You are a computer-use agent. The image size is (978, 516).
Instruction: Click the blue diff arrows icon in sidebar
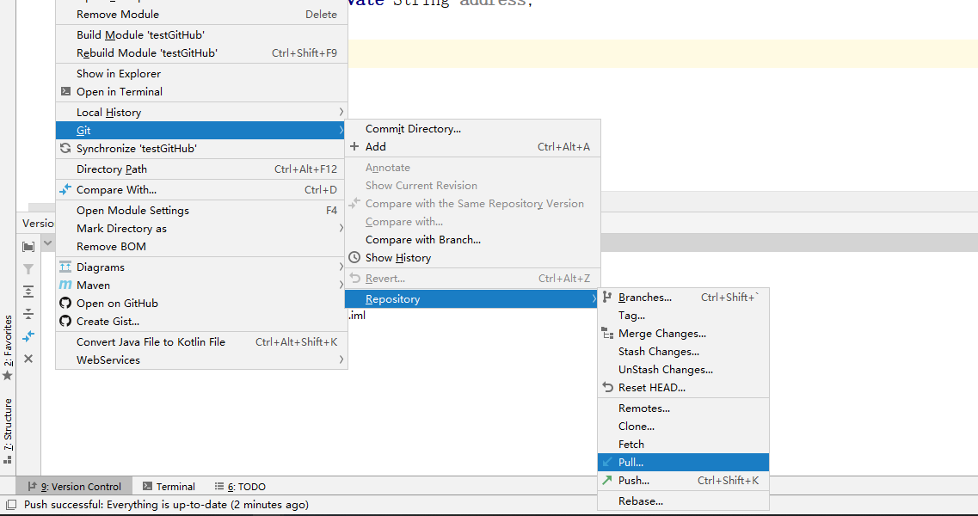[x=28, y=336]
